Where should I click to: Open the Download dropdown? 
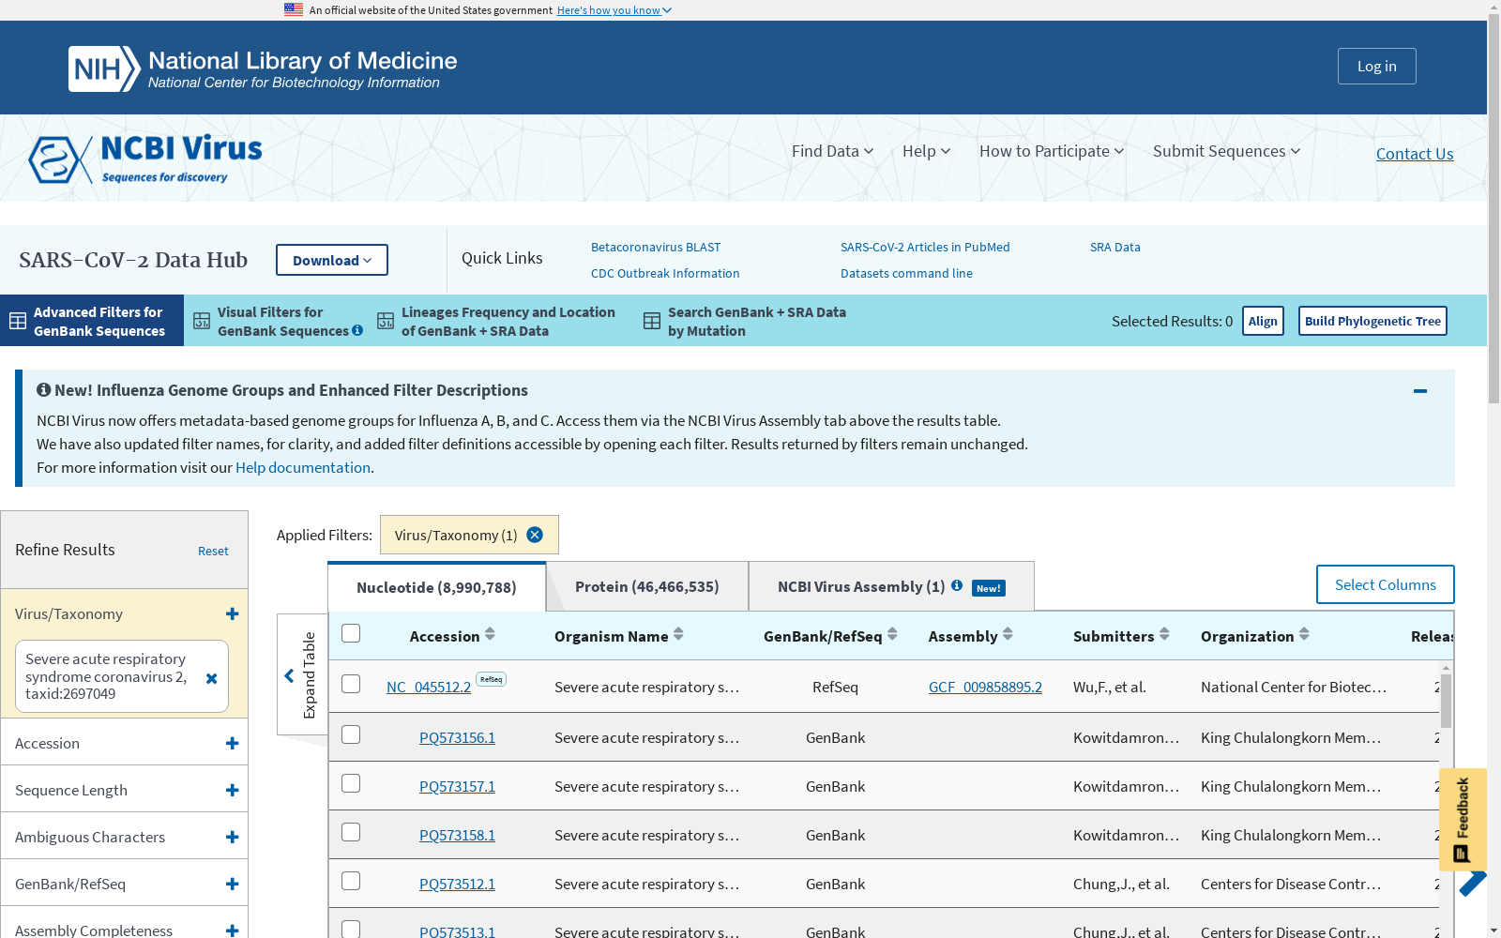tap(332, 260)
